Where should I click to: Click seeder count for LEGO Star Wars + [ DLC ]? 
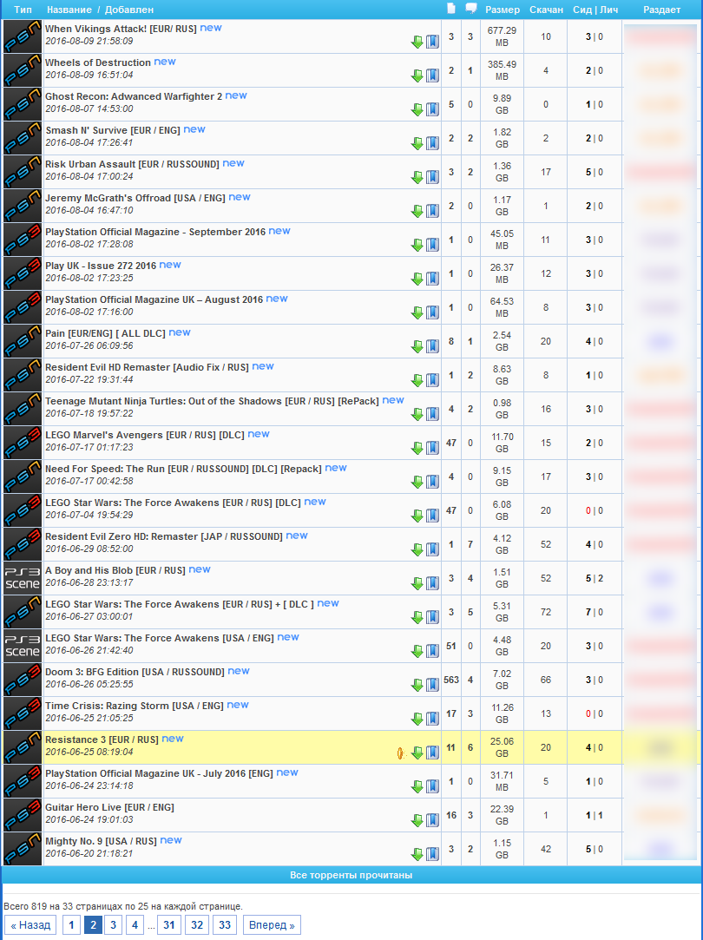588,612
